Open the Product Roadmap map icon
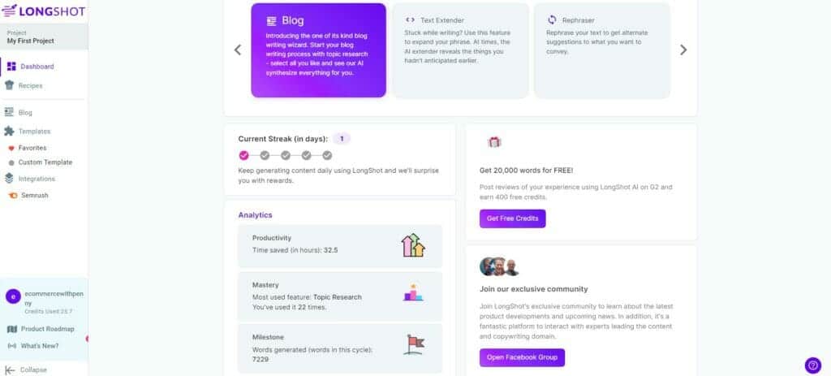 coord(11,329)
